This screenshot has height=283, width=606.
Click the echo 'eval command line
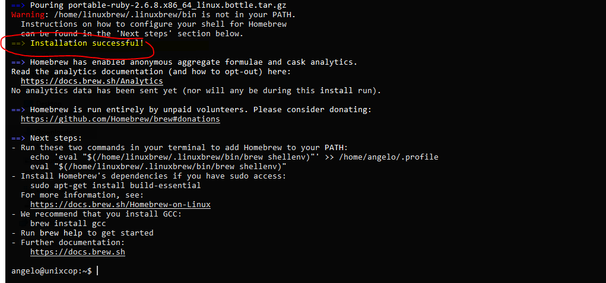pyautogui.click(x=234, y=157)
